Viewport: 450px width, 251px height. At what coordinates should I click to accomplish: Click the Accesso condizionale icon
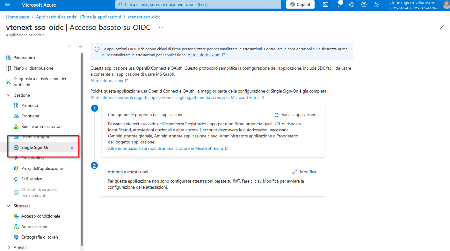tap(16, 216)
